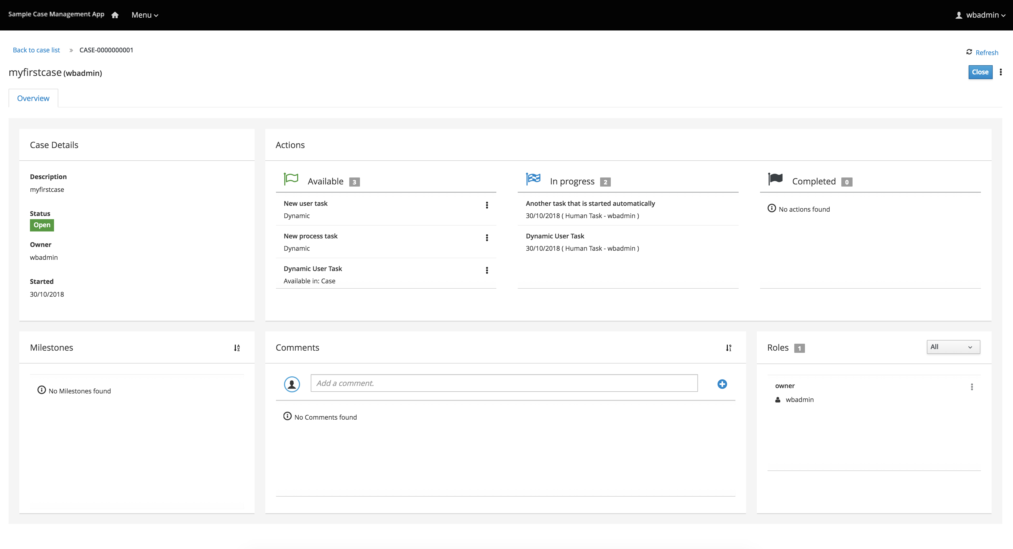Click the three-dot menu for New user task
Screen dimensions: 1013x549
point(487,204)
